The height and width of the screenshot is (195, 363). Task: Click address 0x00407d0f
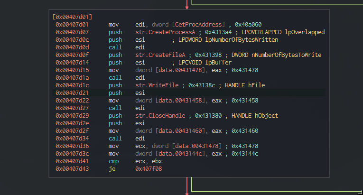[x=72, y=55]
